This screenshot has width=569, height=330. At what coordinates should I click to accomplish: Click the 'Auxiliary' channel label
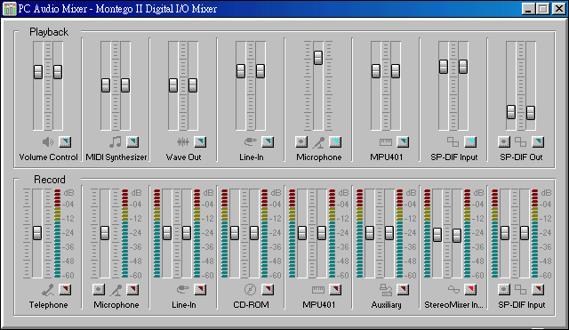click(x=386, y=305)
